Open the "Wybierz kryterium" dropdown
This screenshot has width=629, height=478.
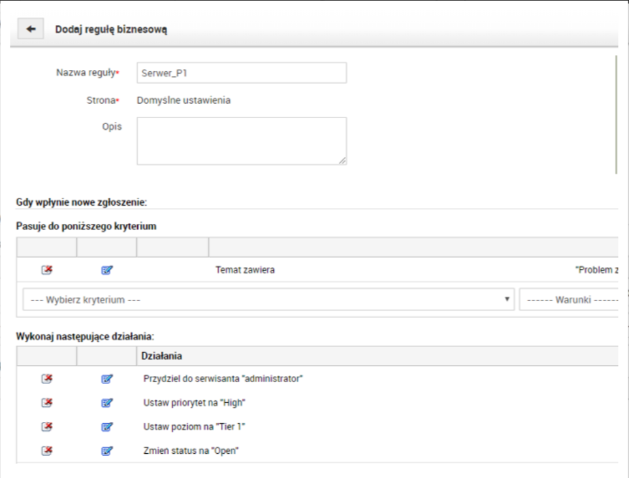pyautogui.click(x=268, y=299)
